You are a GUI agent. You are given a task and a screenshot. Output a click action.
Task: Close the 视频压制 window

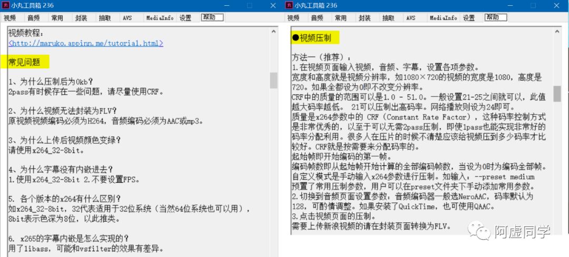(556, 5)
